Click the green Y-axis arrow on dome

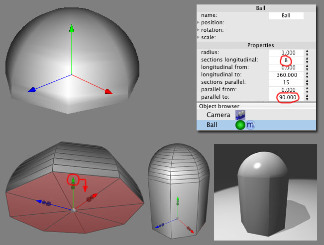72,28
